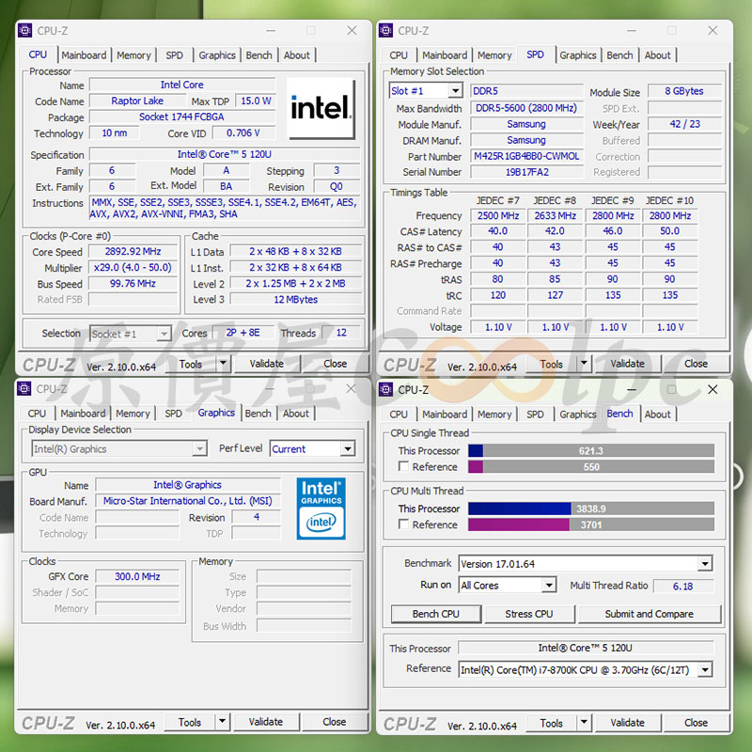Click the Code Name Raptor Lake value
This screenshot has width=752, height=752.
point(137,101)
